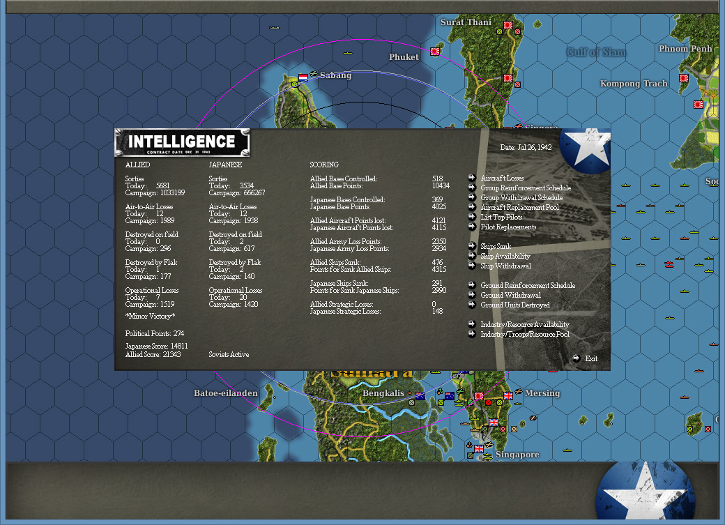Open Ground Units Destroyed report
725x525 pixels.
[515, 305]
